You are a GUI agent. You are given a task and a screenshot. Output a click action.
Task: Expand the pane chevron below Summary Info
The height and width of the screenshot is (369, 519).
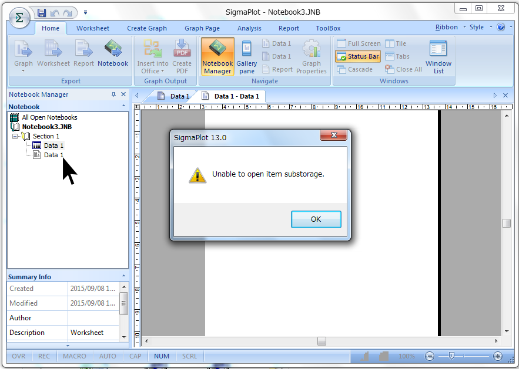click(68, 346)
